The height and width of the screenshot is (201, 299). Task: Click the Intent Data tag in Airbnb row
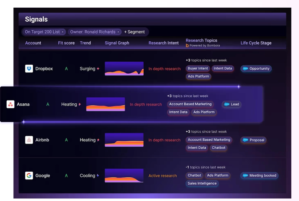(x=197, y=148)
